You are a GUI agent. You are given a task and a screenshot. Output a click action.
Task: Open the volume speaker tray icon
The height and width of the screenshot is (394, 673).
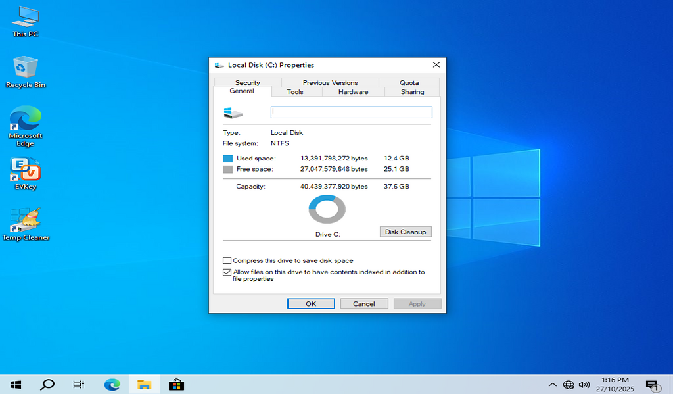[584, 385]
